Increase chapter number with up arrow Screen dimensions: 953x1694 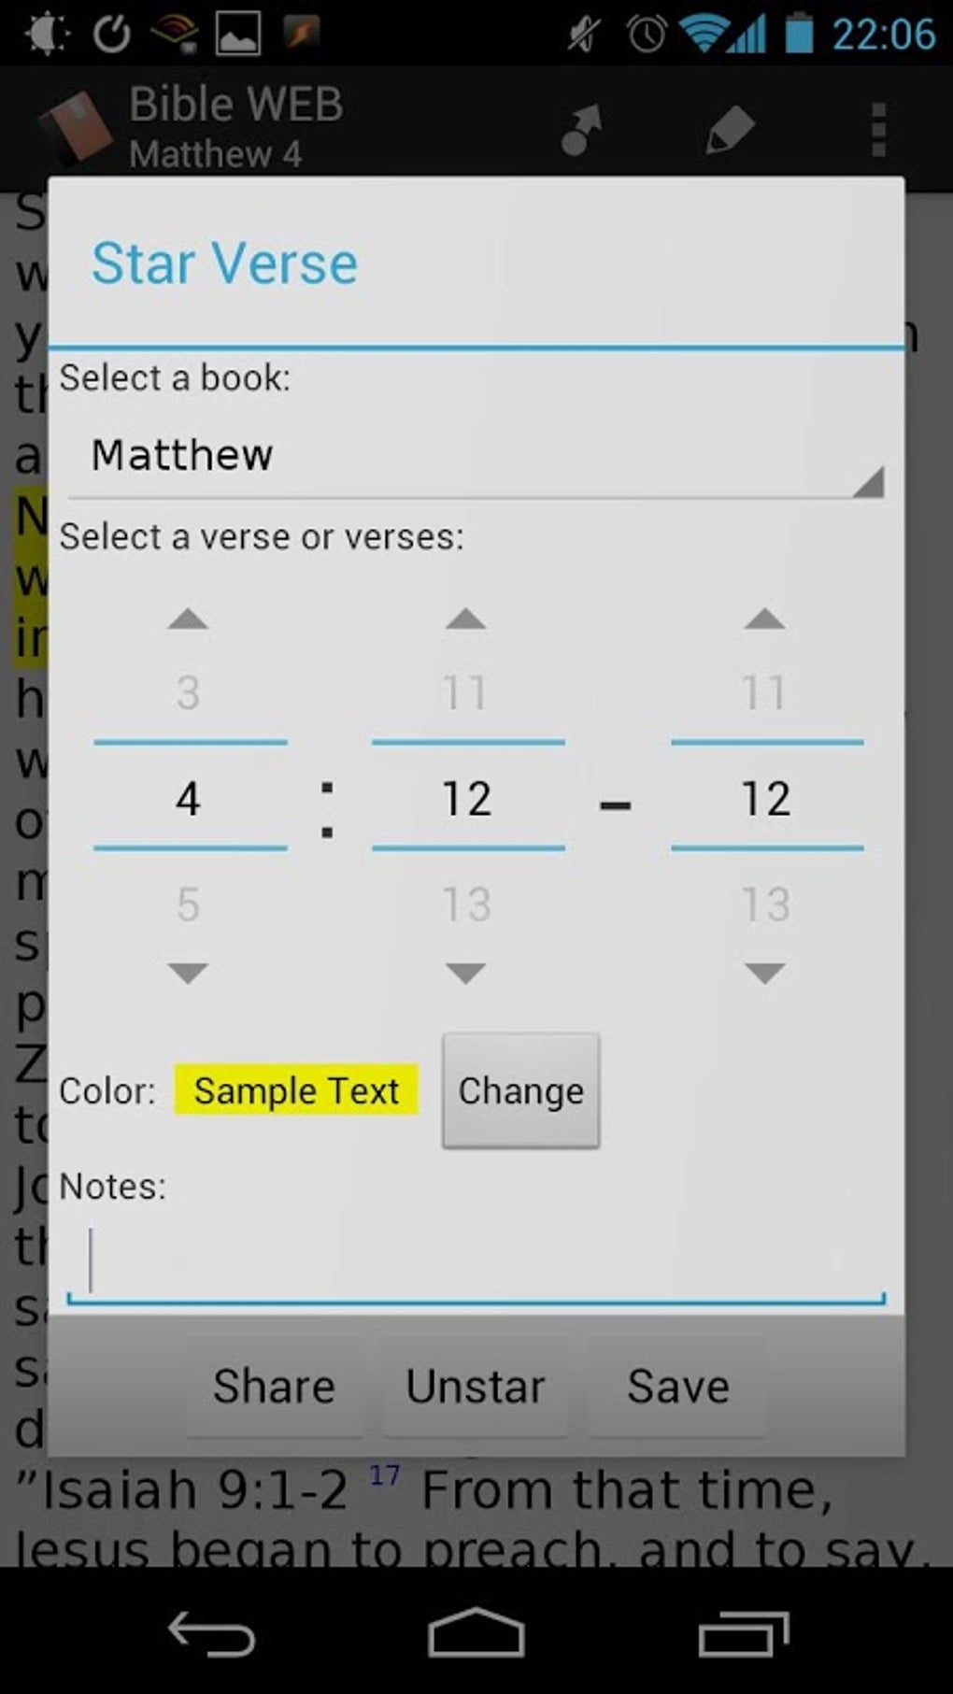(188, 619)
